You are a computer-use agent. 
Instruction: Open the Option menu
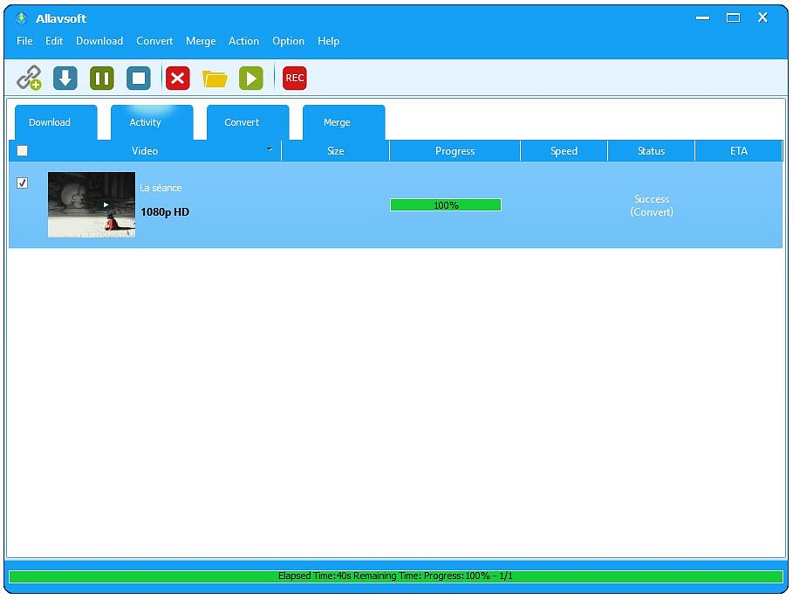(288, 41)
